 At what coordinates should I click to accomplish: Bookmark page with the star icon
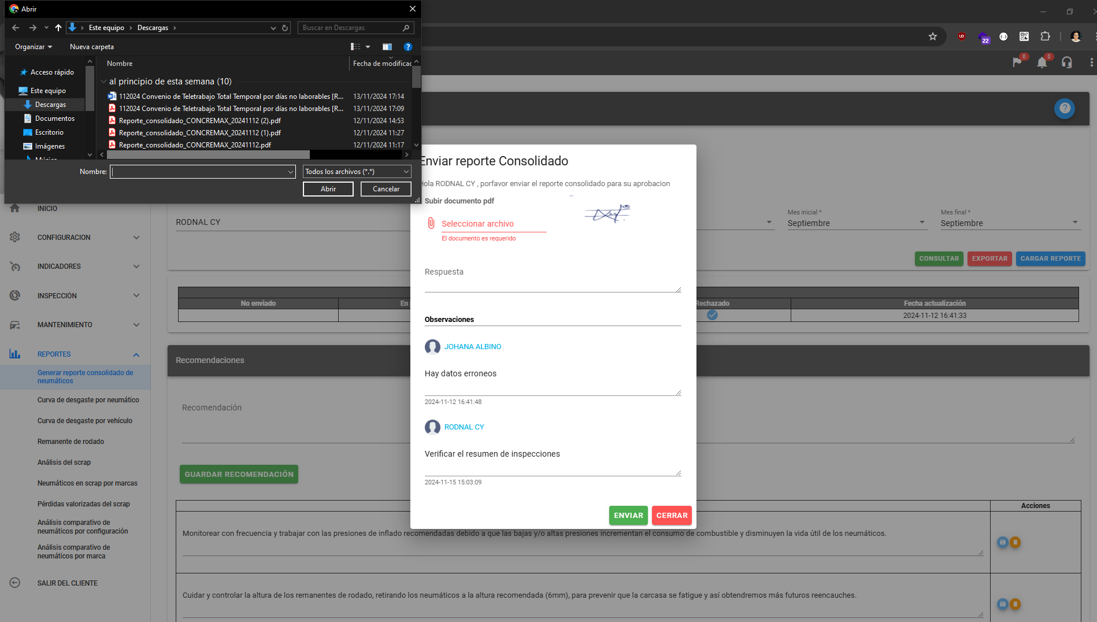(x=932, y=36)
